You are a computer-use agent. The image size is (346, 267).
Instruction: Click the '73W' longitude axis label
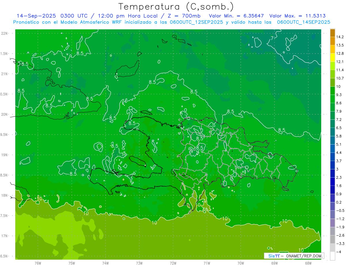point(139,263)
